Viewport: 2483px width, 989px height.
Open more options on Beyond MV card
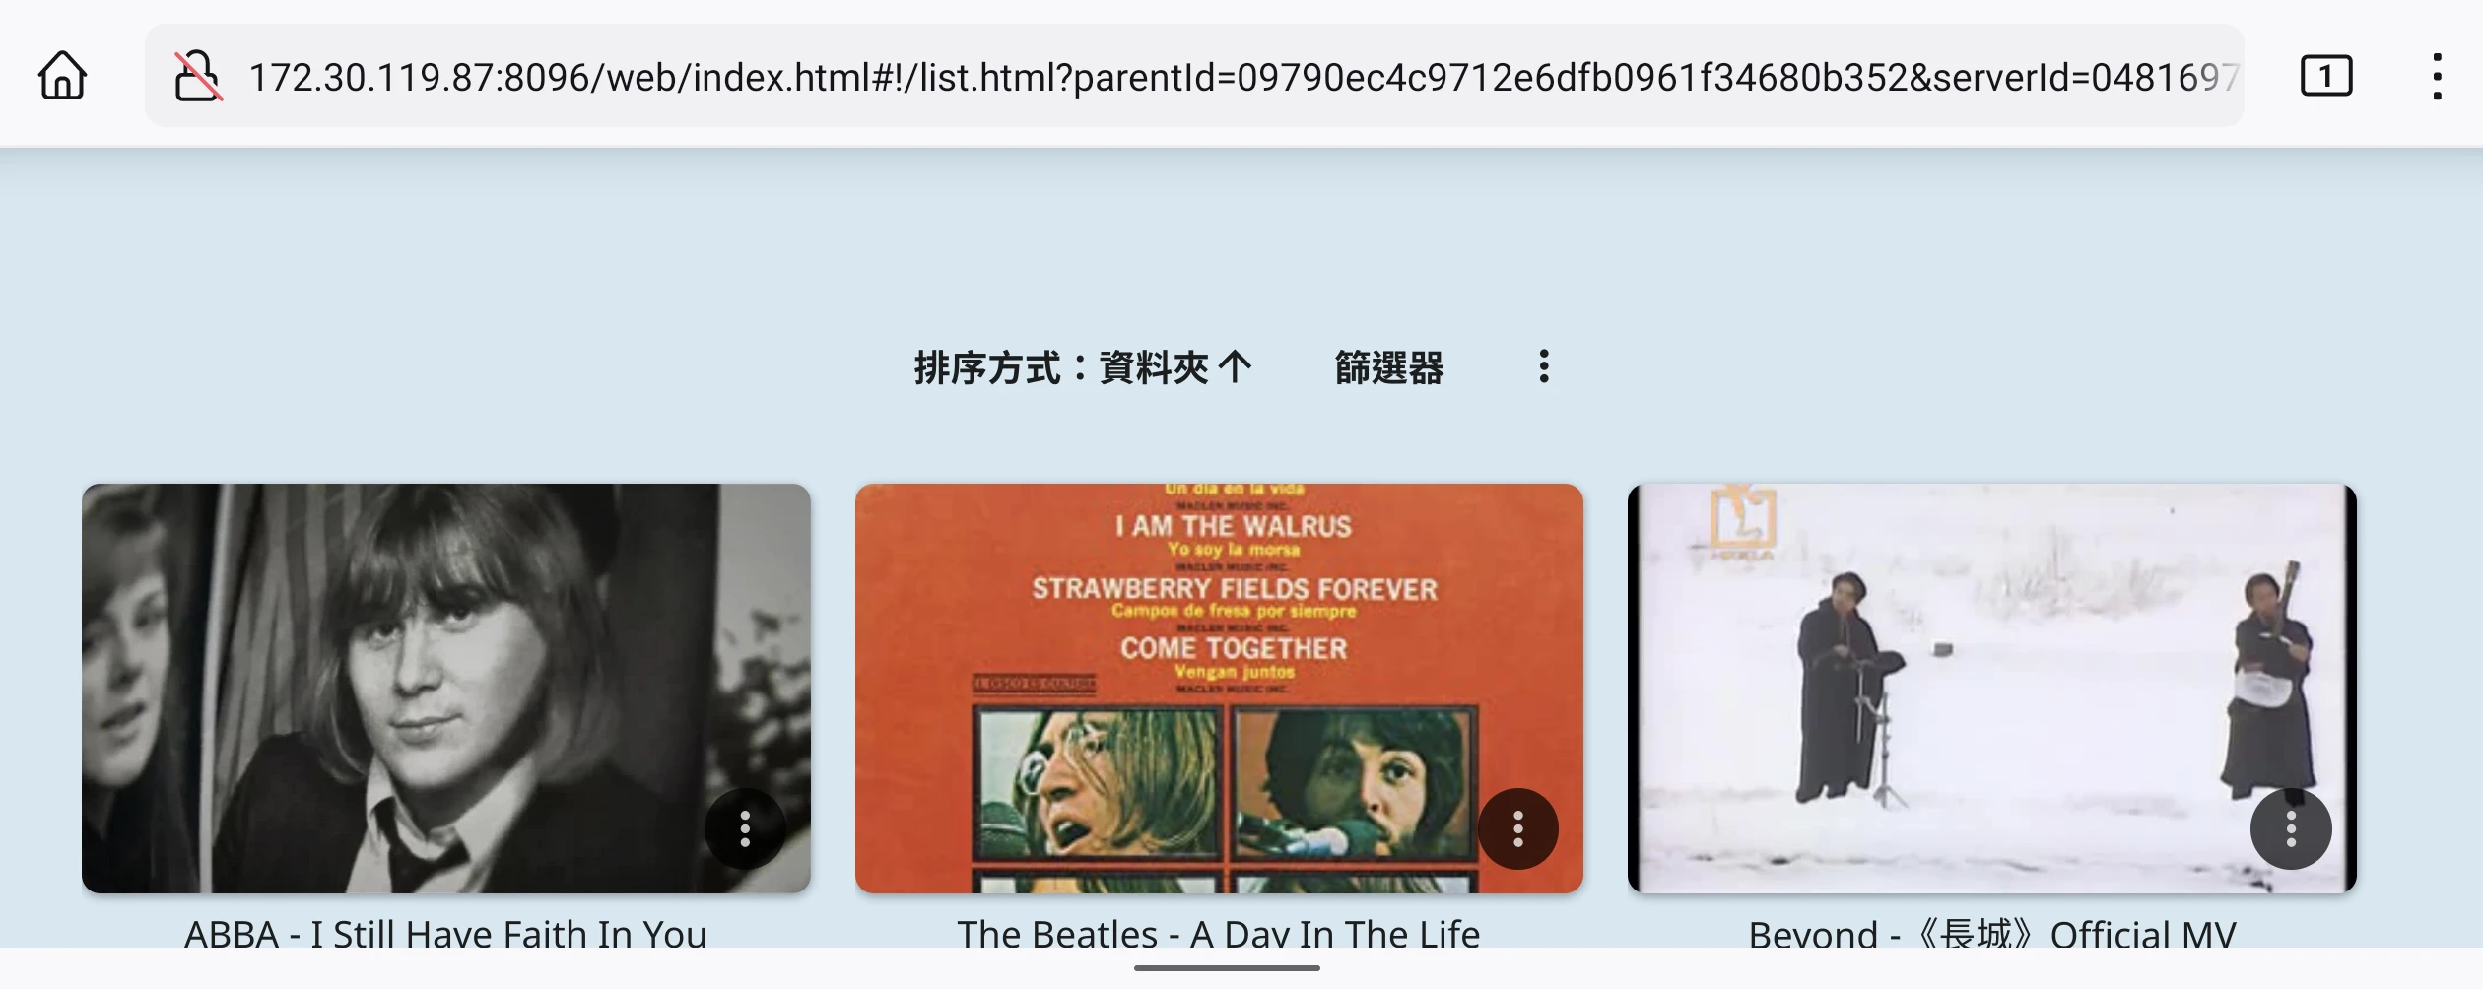click(2291, 828)
